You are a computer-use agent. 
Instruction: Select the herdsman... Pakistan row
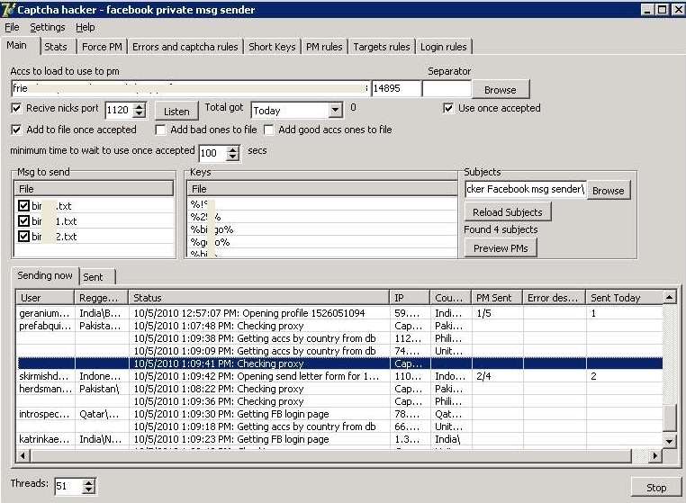pyautogui.click(x=340, y=389)
